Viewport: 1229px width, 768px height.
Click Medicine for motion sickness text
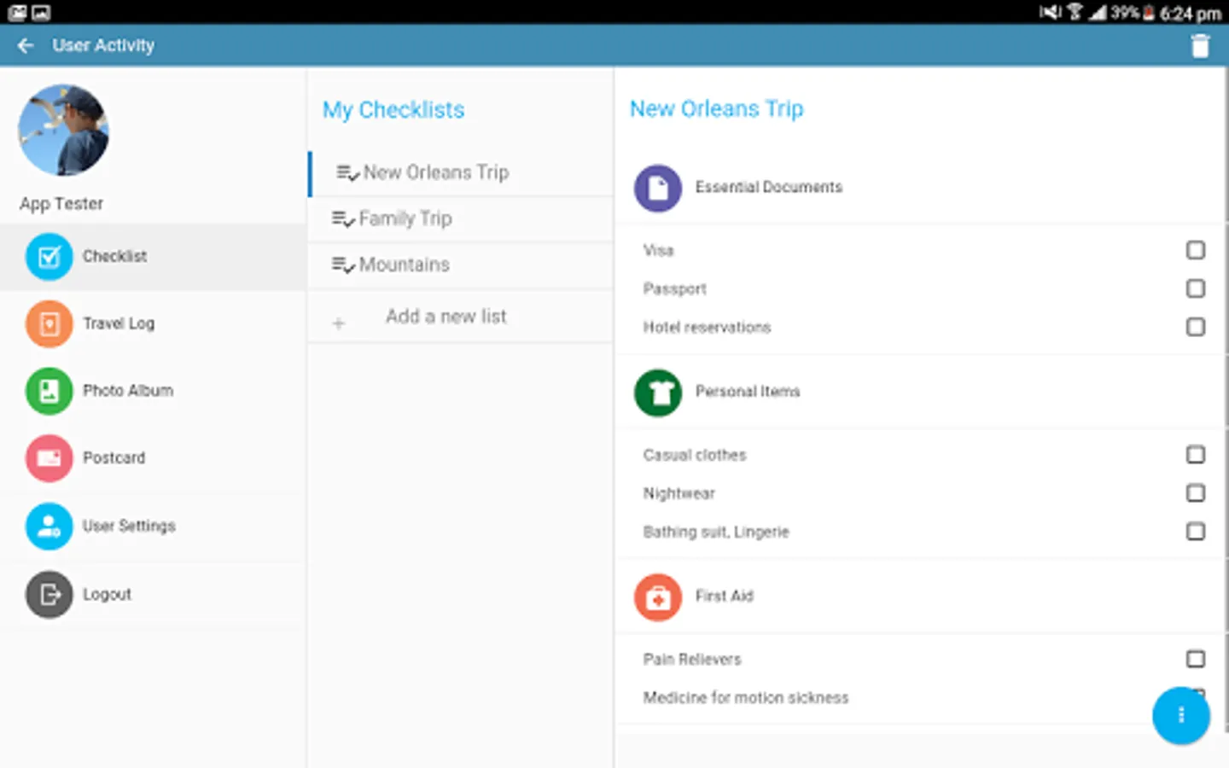coord(746,697)
